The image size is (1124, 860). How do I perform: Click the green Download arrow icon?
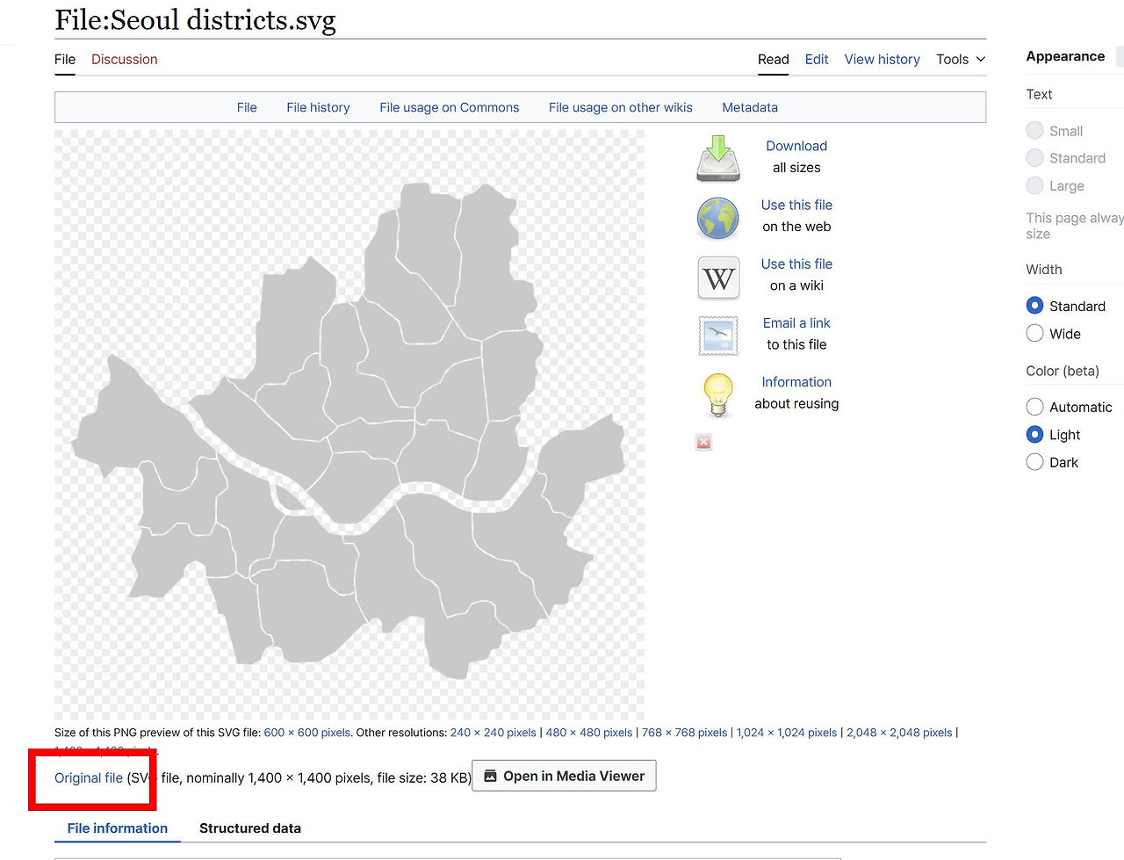point(718,158)
